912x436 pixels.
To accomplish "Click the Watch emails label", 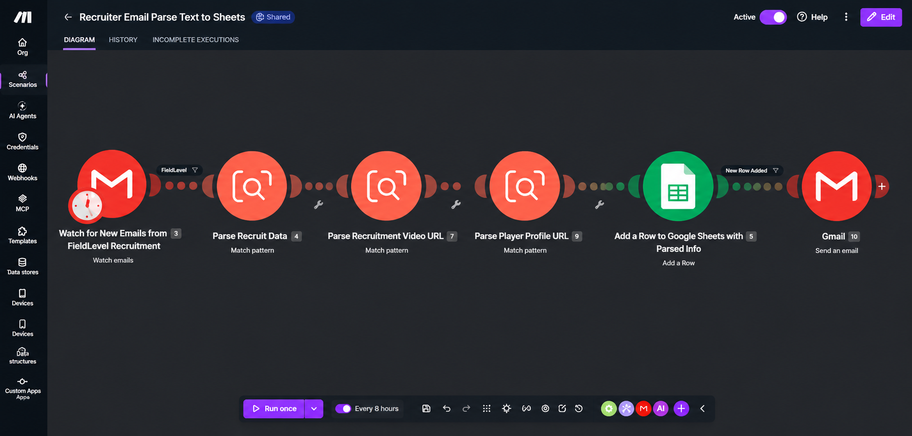I will tap(113, 260).
